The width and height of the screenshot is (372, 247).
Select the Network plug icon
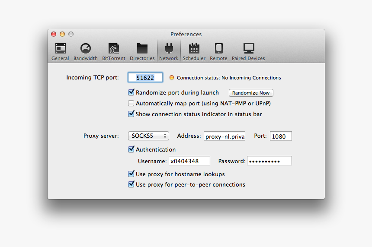(x=169, y=51)
